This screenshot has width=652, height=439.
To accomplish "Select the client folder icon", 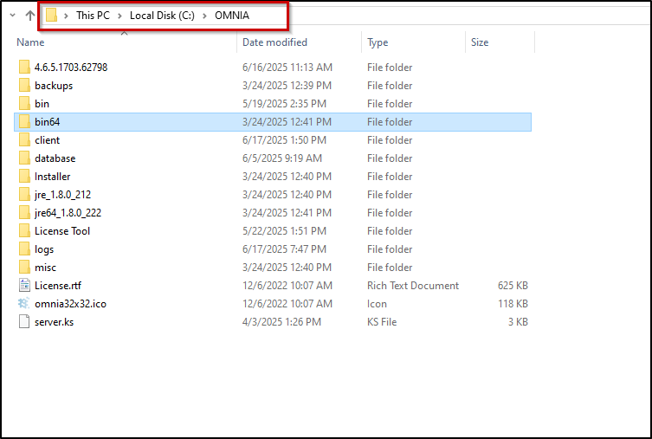I will click(24, 140).
